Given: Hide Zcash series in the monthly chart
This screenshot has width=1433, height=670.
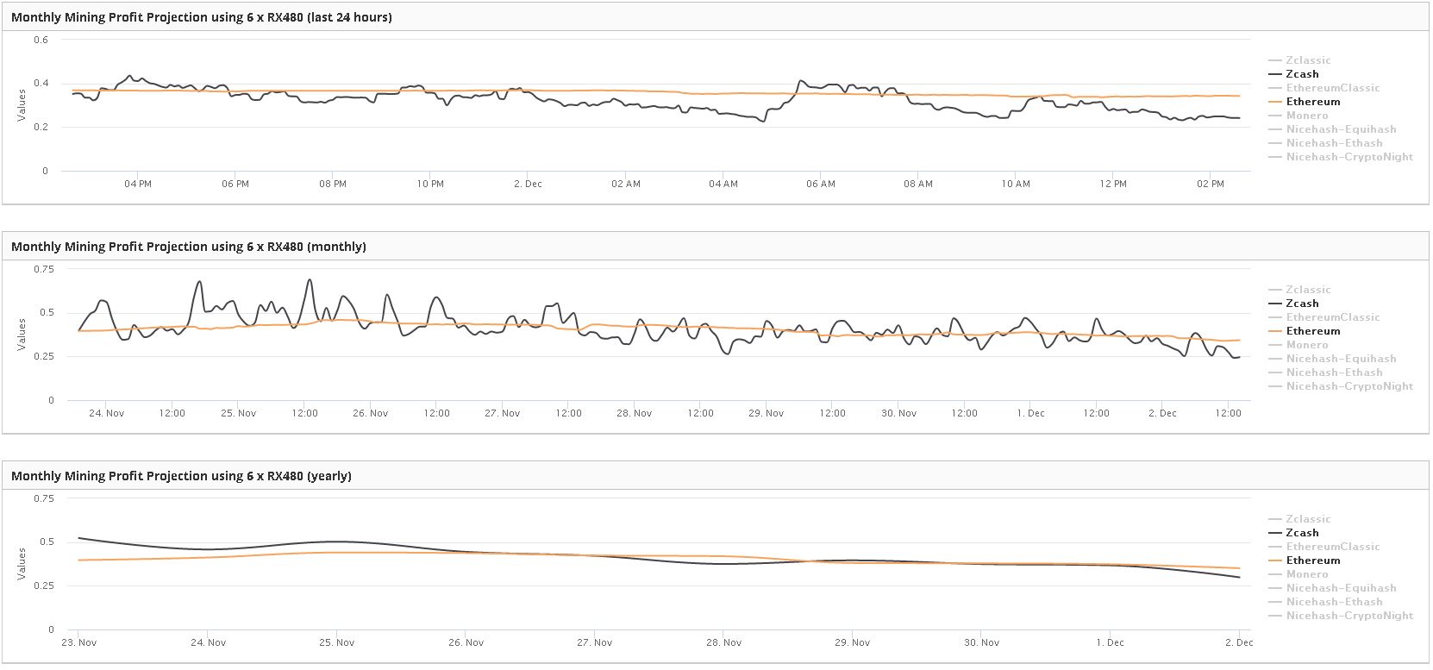Looking at the screenshot, I should (x=1293, y=304).
